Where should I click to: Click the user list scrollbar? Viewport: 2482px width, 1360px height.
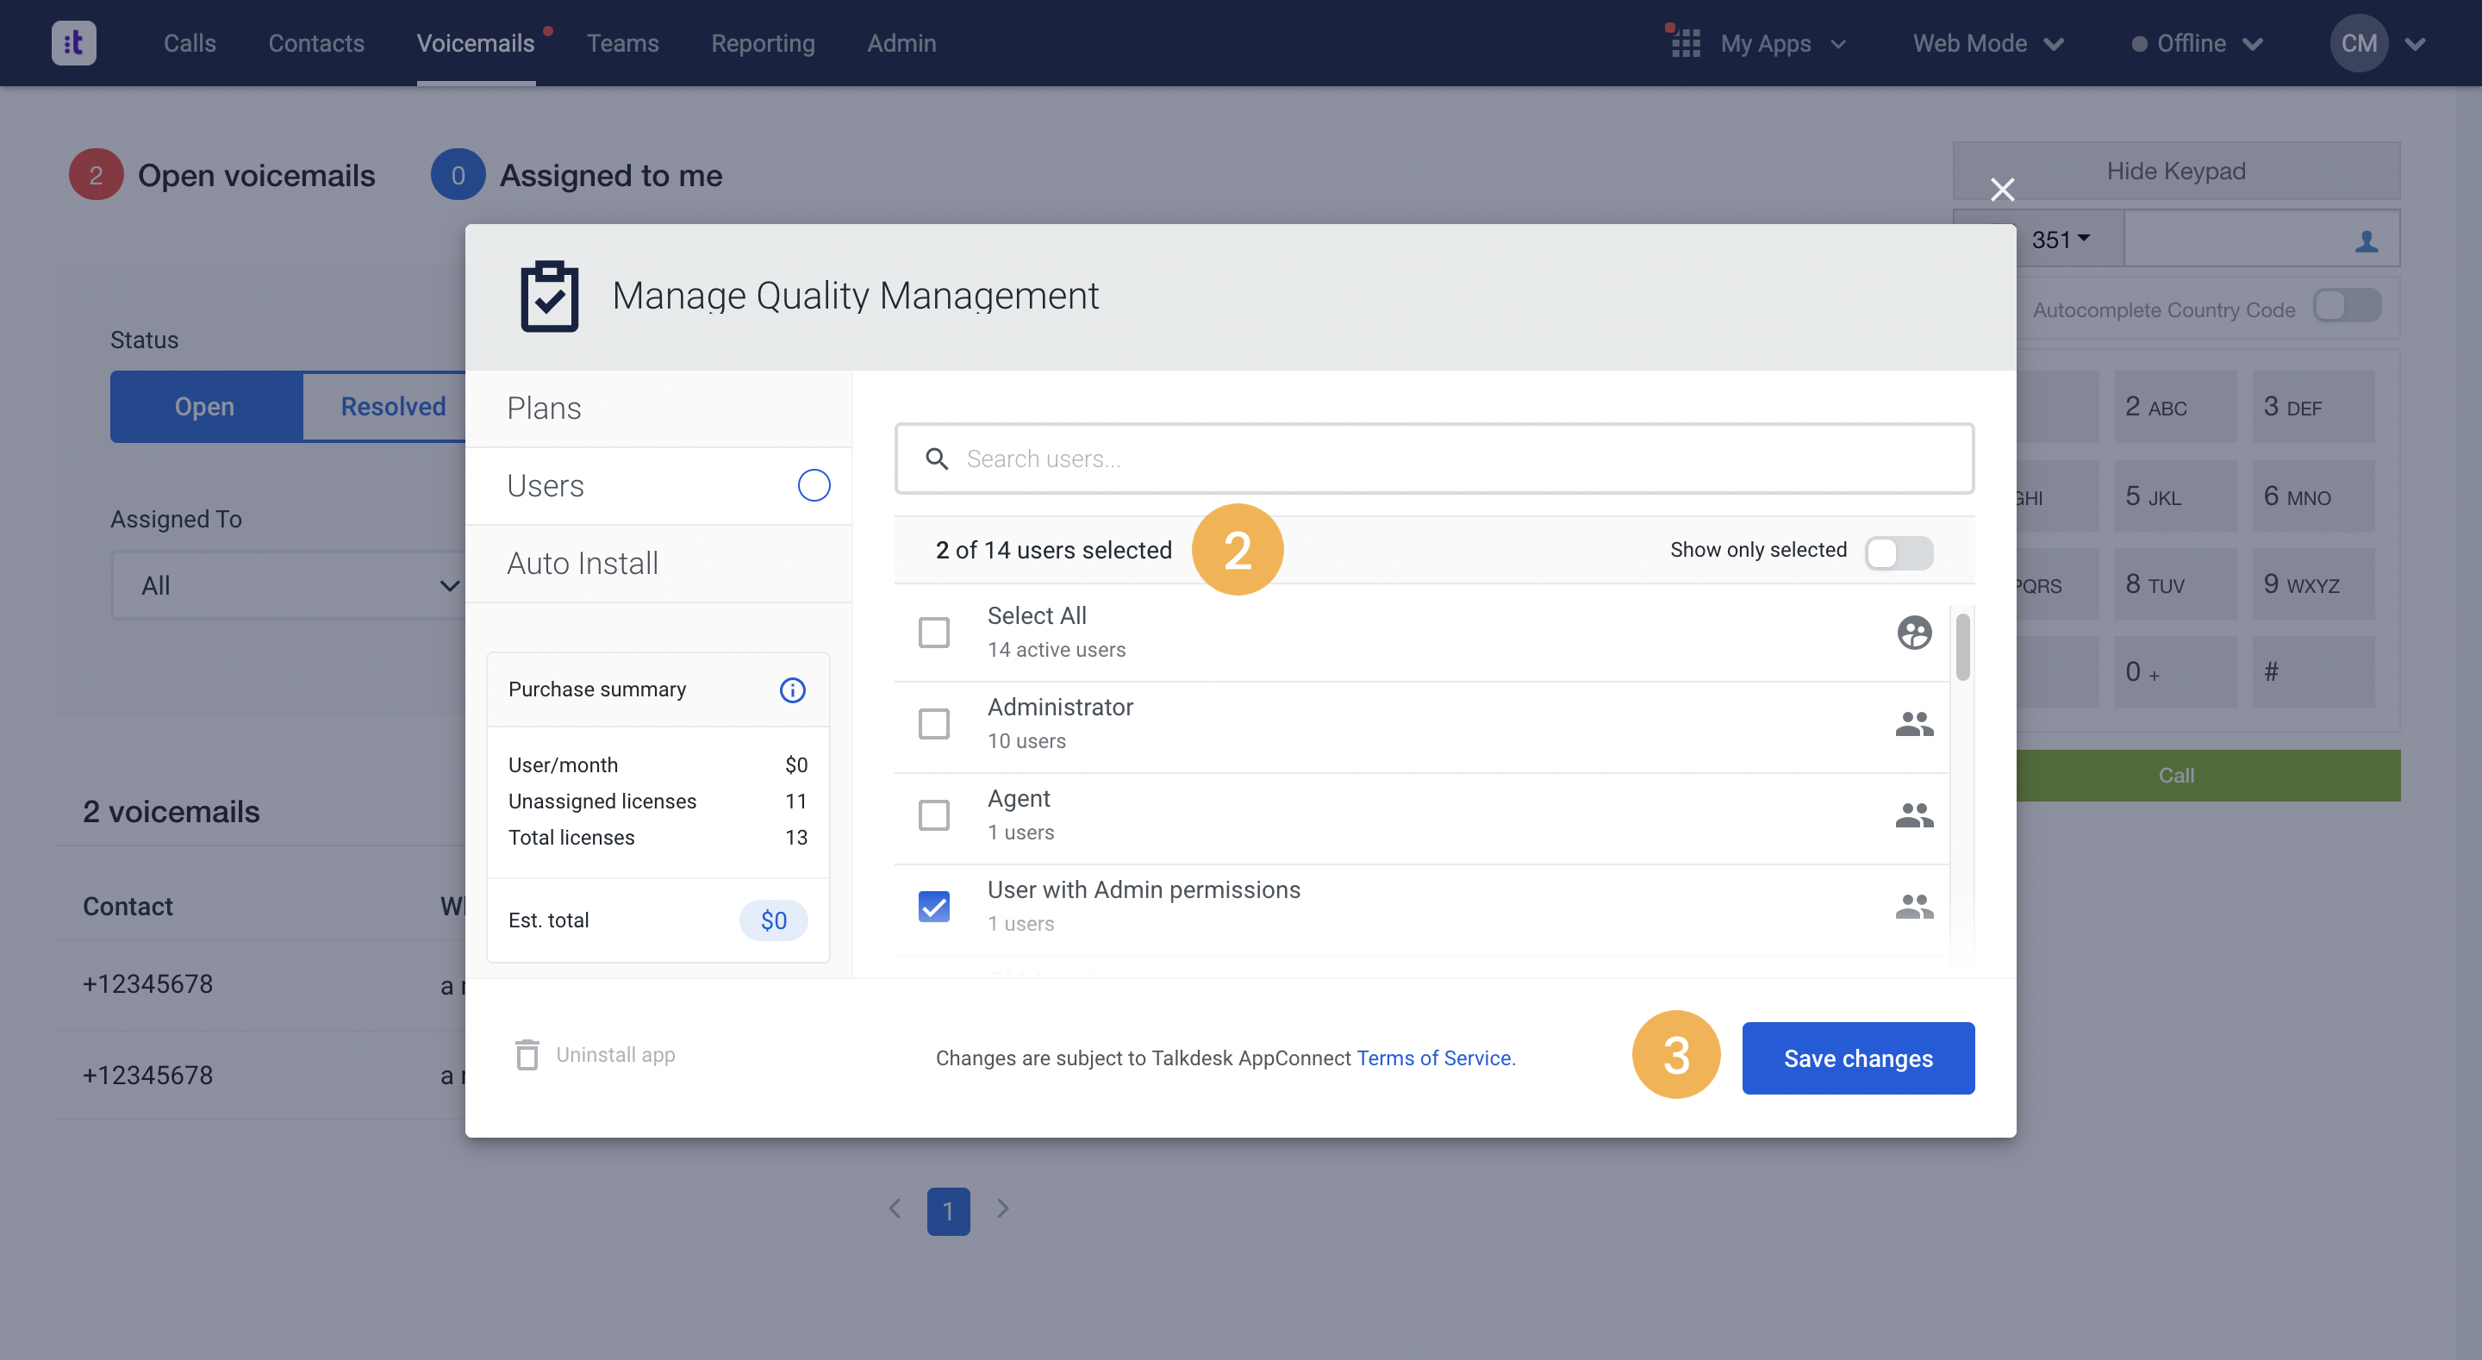coord(1961,648)
